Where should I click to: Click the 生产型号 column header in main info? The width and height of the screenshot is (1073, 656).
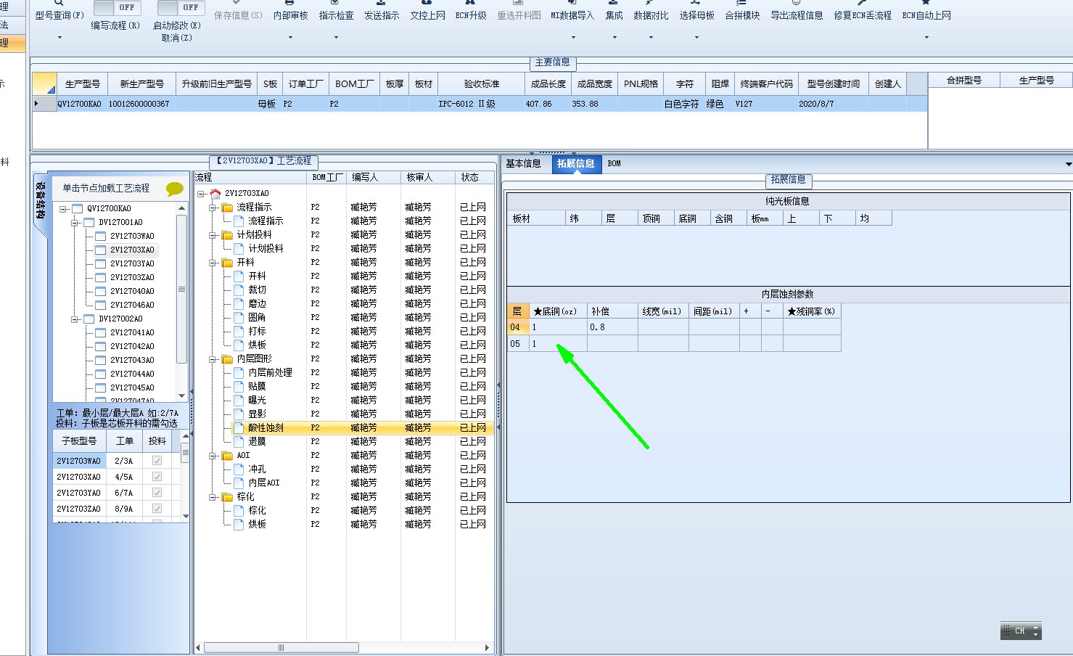[82, 83]
